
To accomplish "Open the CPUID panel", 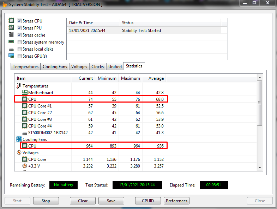I will click(148, 201).
